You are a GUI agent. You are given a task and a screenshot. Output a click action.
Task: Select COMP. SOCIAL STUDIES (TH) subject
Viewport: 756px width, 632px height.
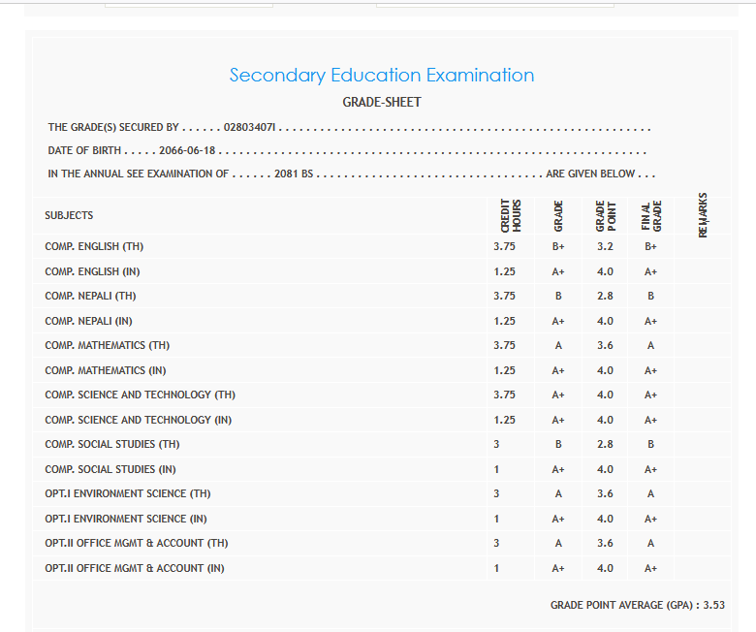click(x=112, y=444)
